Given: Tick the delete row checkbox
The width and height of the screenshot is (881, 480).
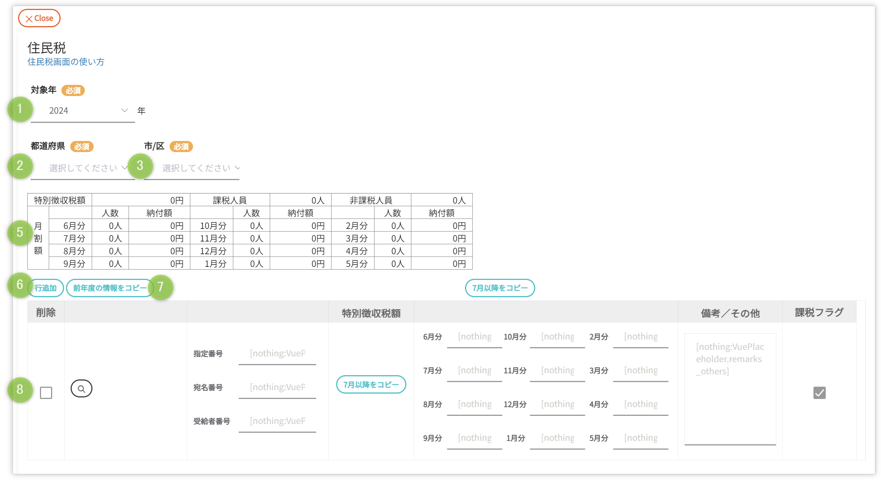Looking at the screenshot, I should point(46,393).
